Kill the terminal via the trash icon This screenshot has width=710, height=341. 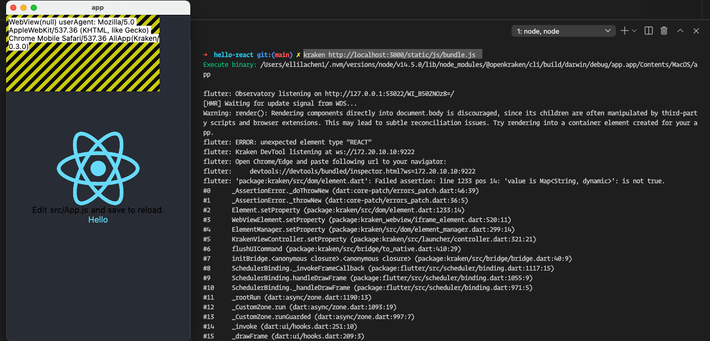[663, 31]
